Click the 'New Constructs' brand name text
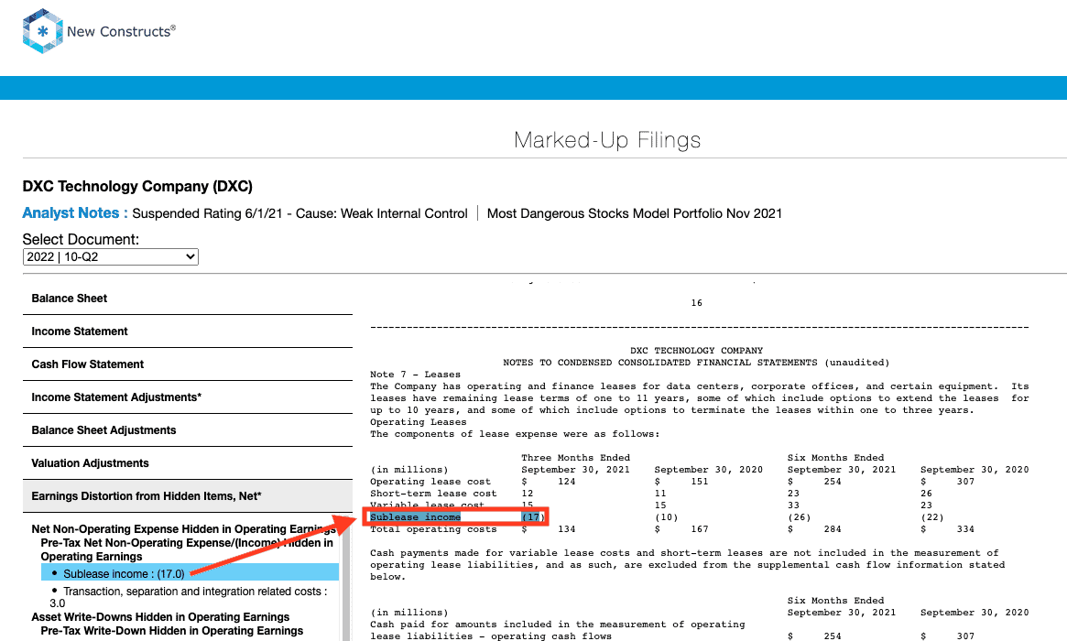 pyautogui.click(x=121, y=31)
